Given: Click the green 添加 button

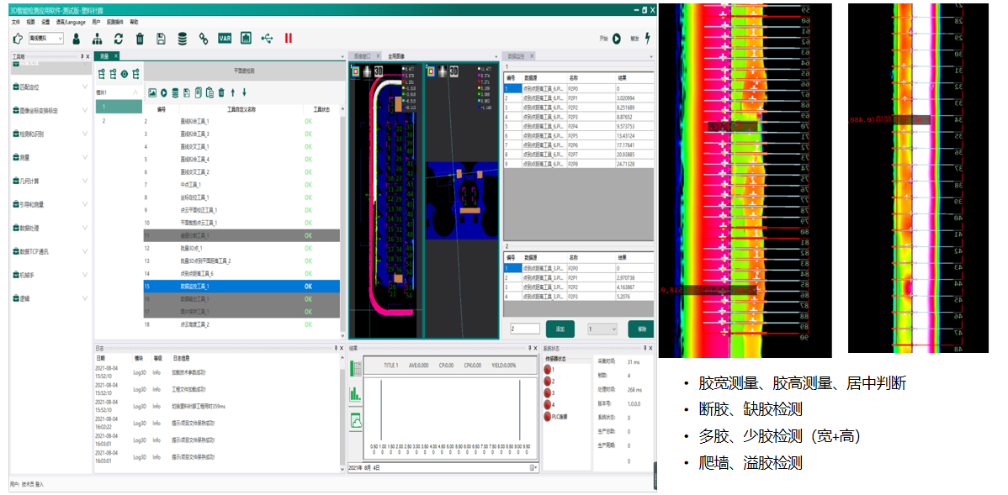Looking at the screenshot, I should 560,329.
